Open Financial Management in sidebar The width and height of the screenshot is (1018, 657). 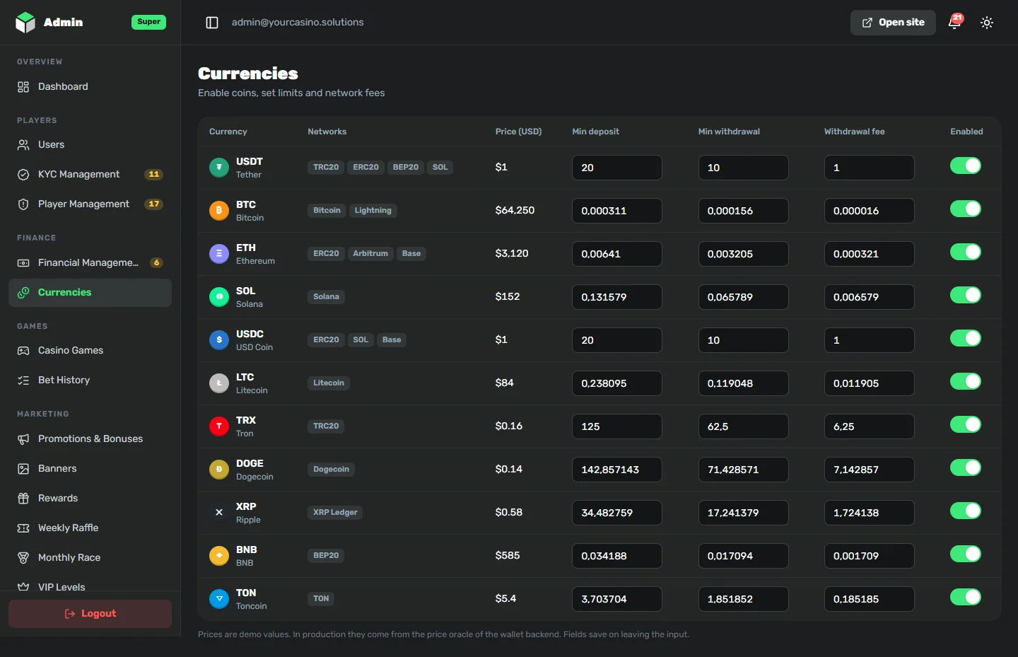click(x=90, y=263)
